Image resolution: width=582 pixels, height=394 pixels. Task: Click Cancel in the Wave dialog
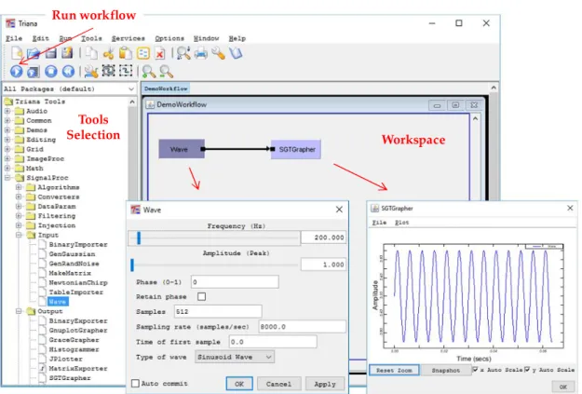278,384
